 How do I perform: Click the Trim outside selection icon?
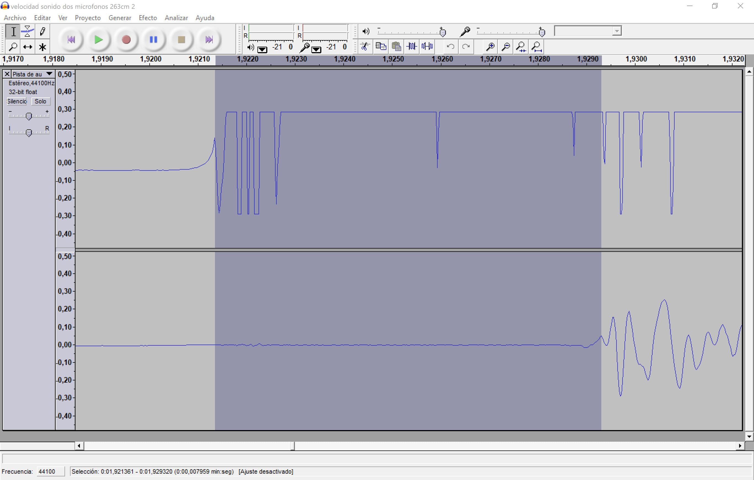pyautogui.click(x=411, y=47)
